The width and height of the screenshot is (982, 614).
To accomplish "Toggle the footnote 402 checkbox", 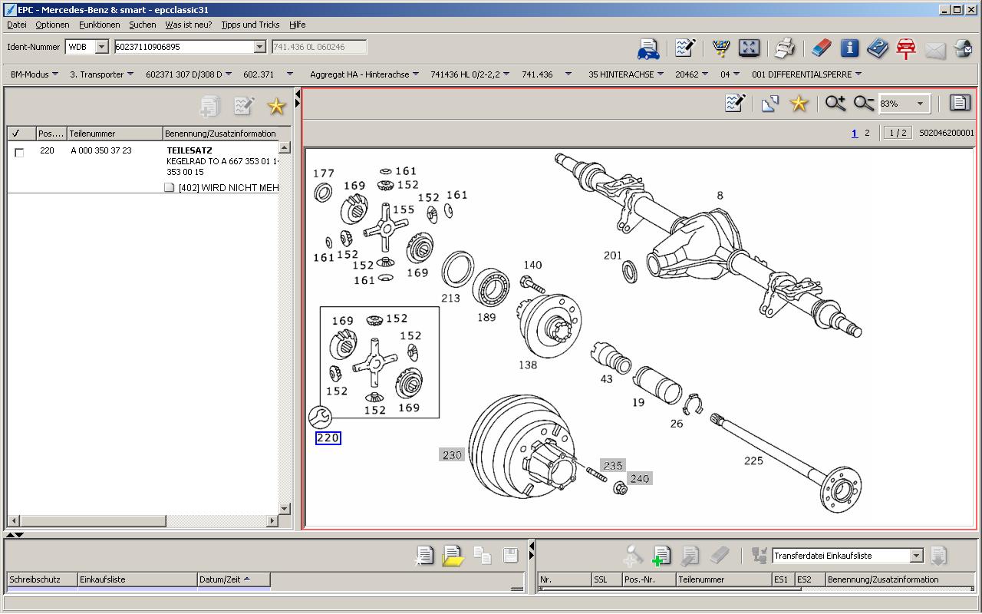I will [170, 187].
